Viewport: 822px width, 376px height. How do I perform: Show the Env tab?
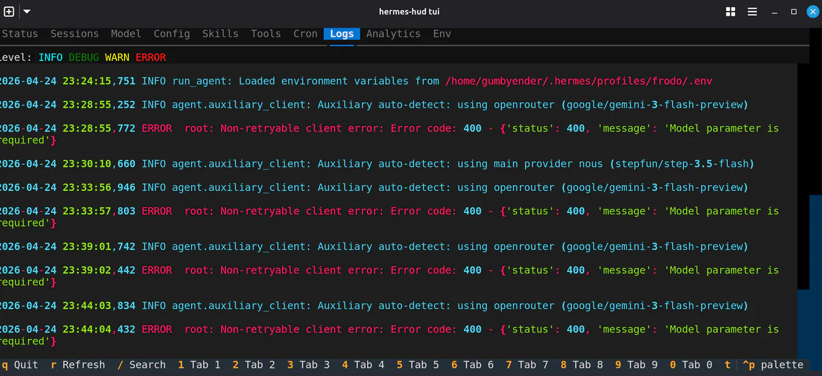(x=442, y=34)
